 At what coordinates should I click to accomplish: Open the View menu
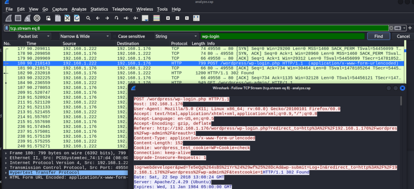34,9
